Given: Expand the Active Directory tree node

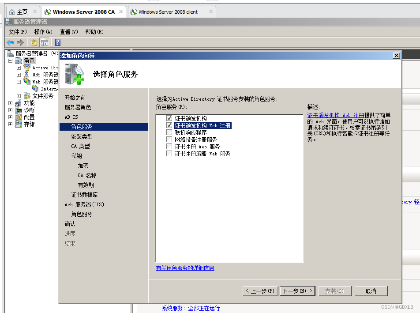Looking at the screenshot, I should pos(19,68).
